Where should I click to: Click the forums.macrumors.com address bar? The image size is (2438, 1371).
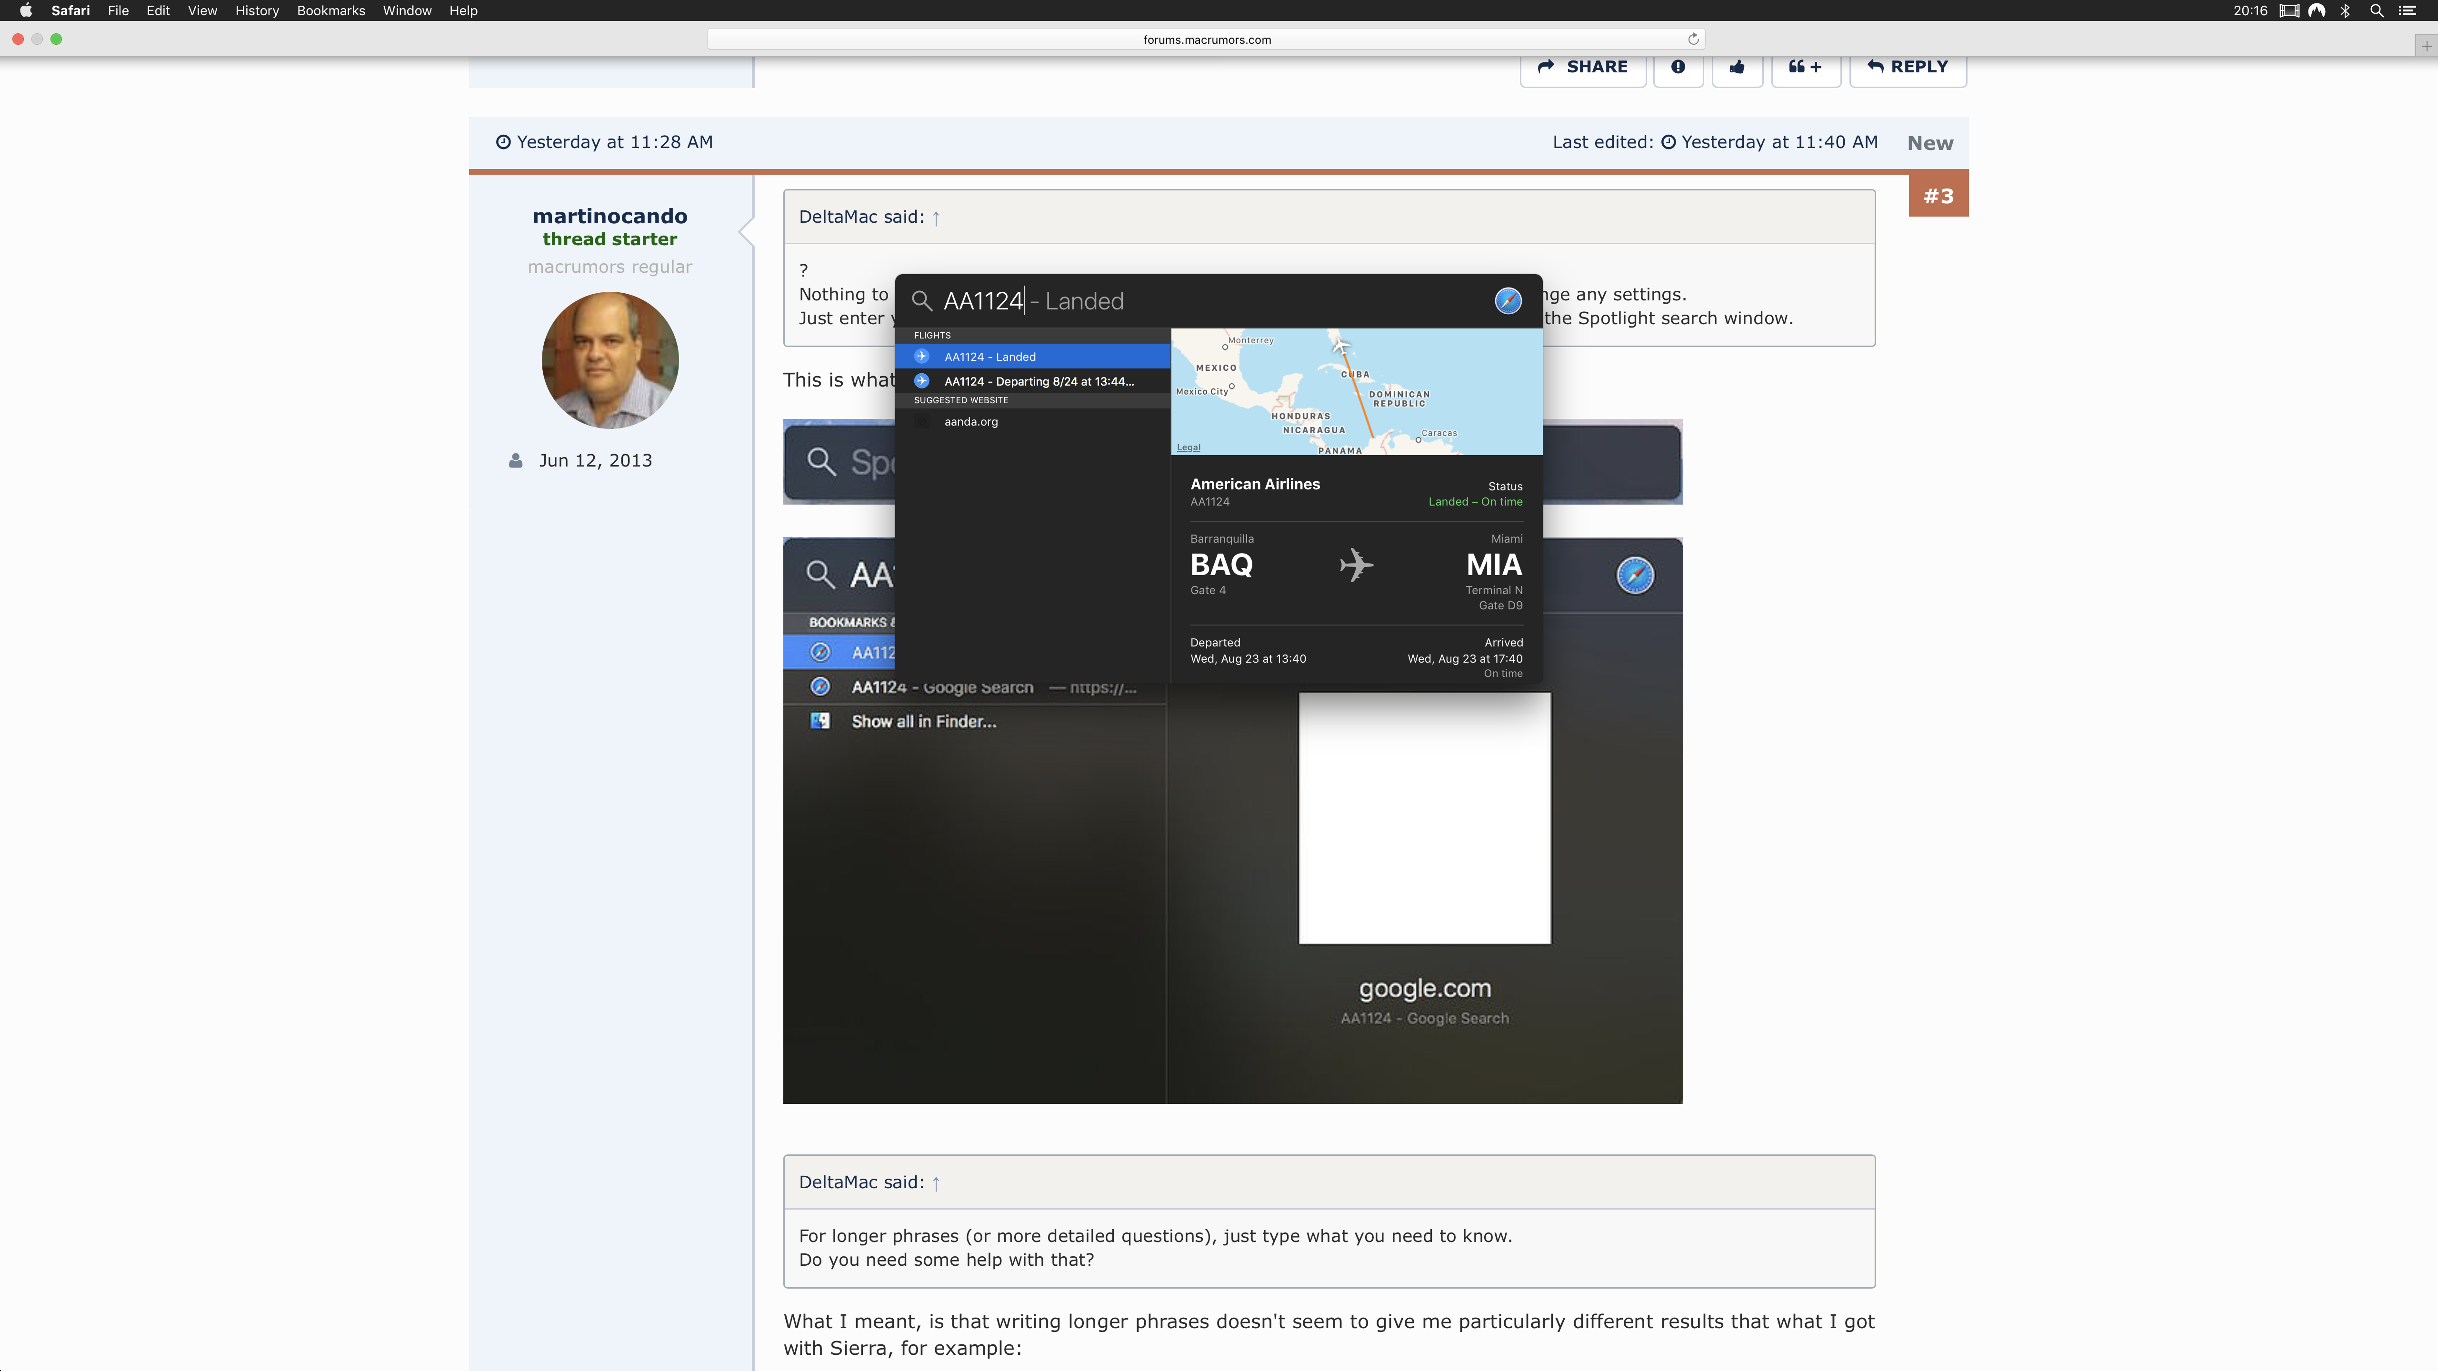tap(1206, 39)
